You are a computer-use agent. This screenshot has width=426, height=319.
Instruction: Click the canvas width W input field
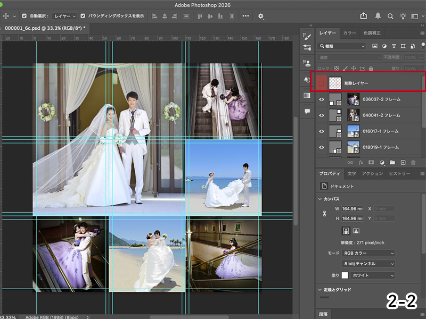[352, 209]
